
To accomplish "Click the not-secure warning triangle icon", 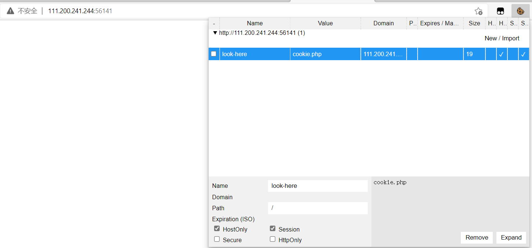I will 10,11.
